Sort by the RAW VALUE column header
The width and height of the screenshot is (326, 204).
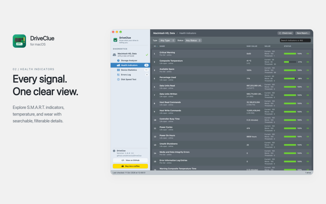tap(252, 46)
